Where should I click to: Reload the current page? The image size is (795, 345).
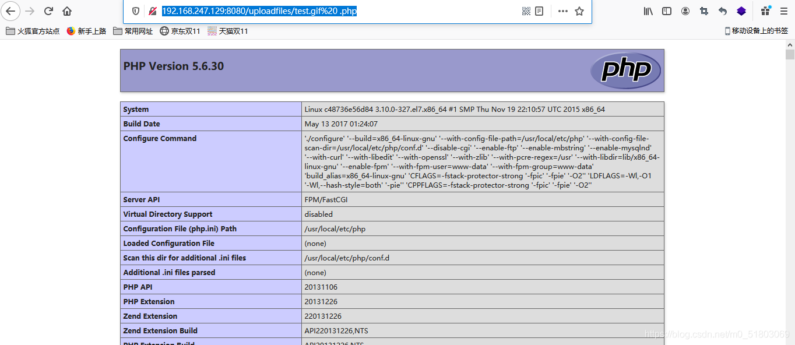[x=48, y=11]
